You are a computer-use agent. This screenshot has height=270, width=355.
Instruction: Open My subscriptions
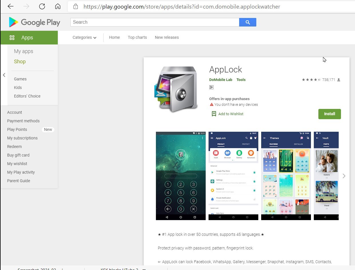[x=22, y=138]
